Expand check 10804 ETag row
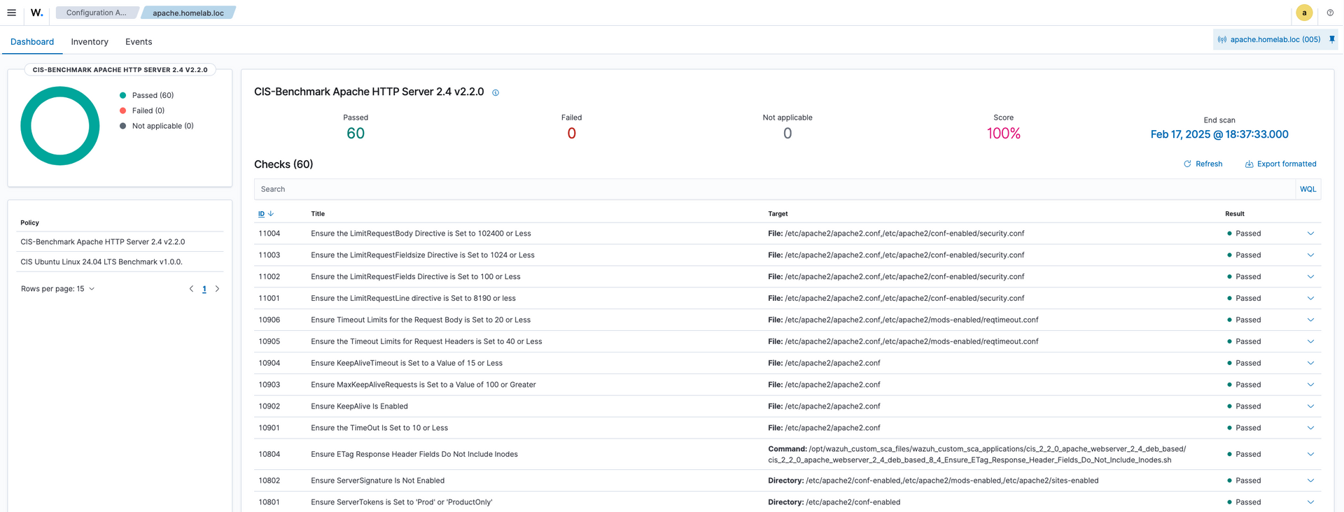 (1310, 454)
